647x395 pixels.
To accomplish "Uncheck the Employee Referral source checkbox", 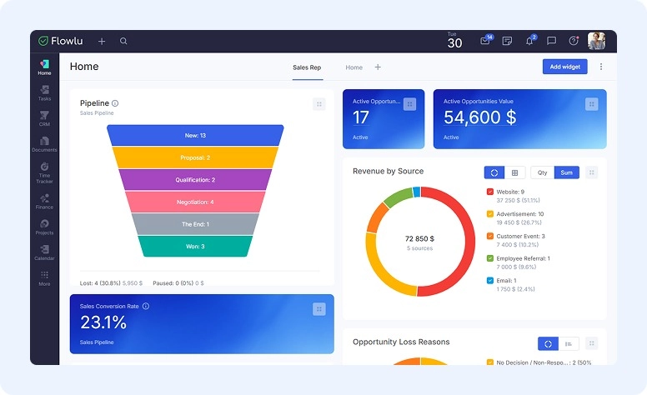I will click(490, 258).
